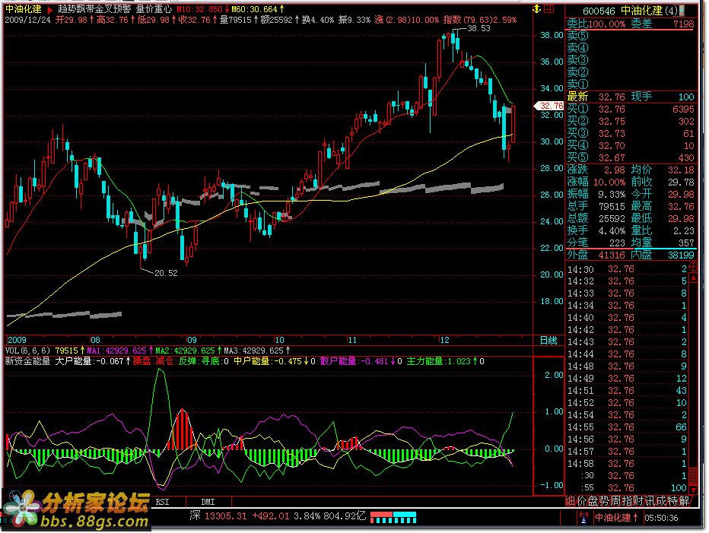Click the 38.53 high price marker on chart

(478, 28)
